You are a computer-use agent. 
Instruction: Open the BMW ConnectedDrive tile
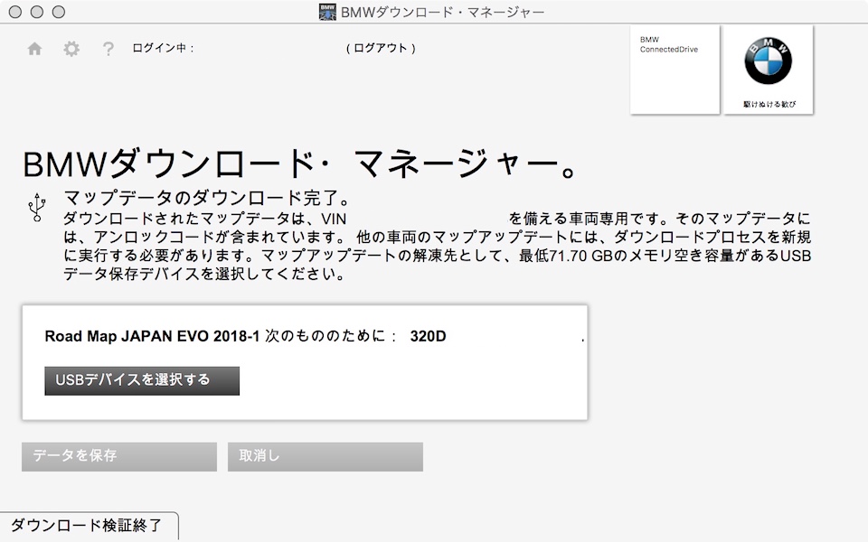(675, 70)
